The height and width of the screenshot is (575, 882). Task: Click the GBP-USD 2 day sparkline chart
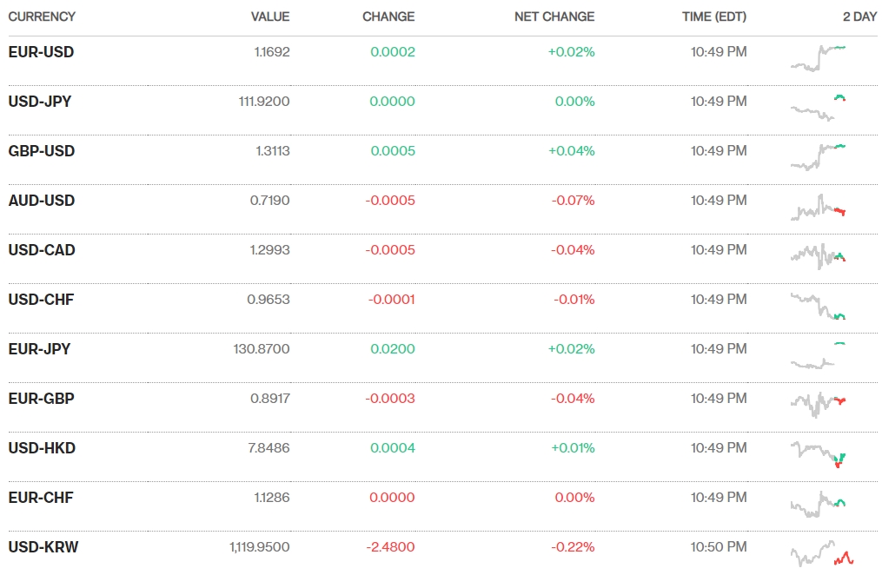819,156
